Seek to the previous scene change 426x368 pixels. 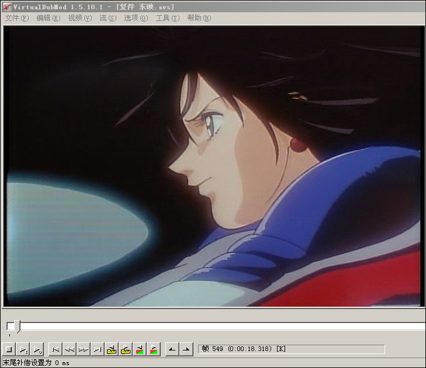click(140, 349)
